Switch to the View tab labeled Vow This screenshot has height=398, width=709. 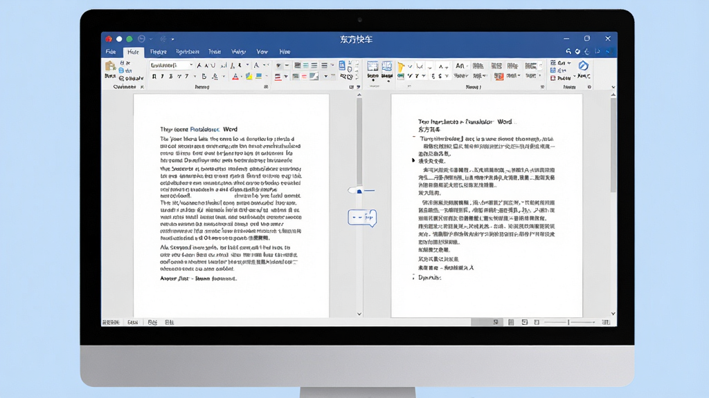pyautogui.click(x=262, y=52)
